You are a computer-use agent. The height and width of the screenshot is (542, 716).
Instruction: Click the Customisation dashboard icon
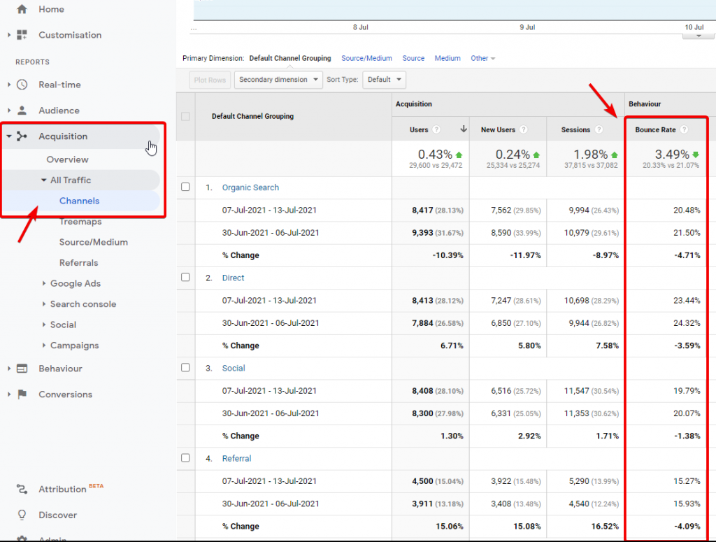22,35
